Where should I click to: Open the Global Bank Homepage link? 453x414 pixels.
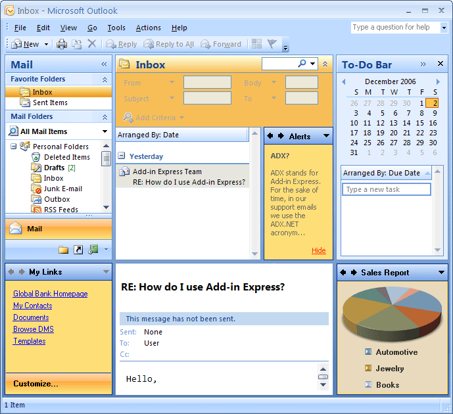coord(50,294)
